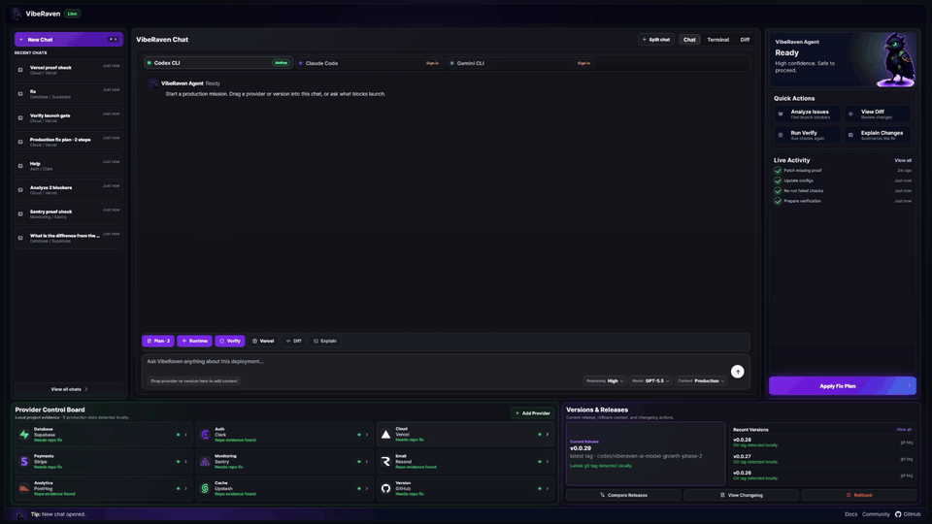Viewport: 932px width, 524px height.
Task: Click the 'Update configs' green check icon
Action: click(778, 180)
